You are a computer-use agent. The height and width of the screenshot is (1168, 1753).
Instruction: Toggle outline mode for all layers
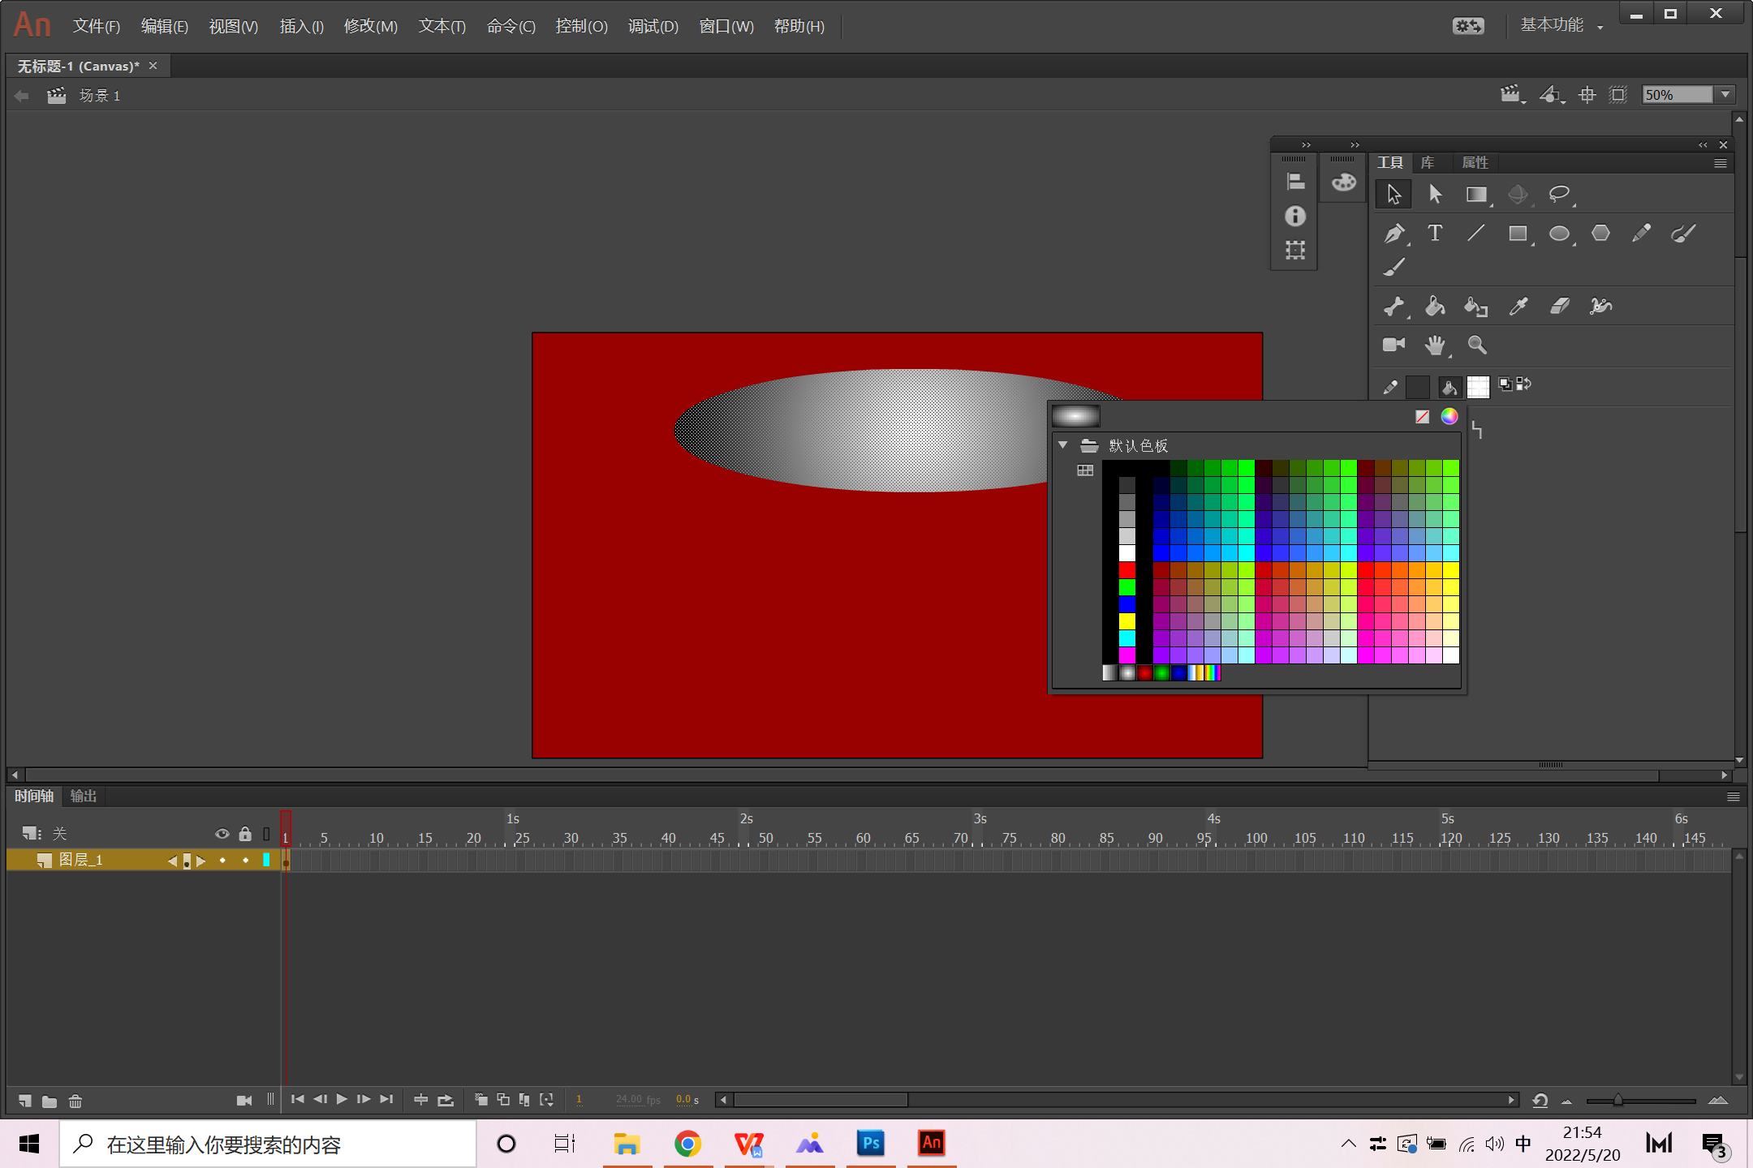tap(266, 833)
